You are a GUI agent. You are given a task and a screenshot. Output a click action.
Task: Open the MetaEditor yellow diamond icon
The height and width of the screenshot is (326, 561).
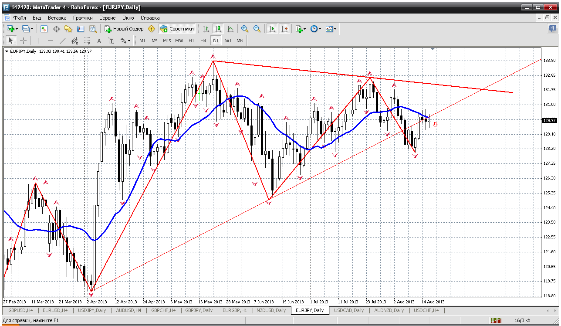pyautogui.click(x=151, y=29)
